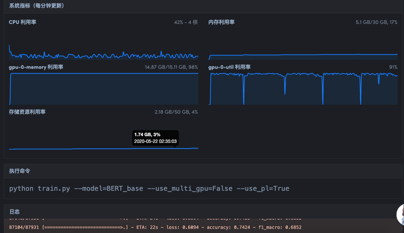The width and height of the screenshot is (404, 233).
Task: Click the 执行命令 section header
Action: click(x=19, y=171)
